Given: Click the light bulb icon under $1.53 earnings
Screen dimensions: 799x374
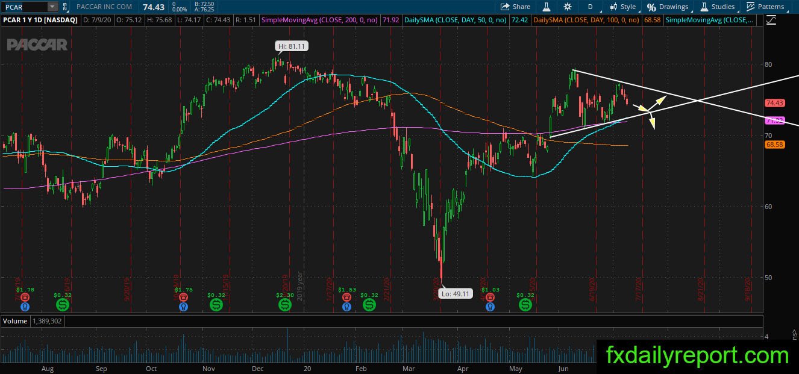Looking at the screenshot, I should pos(346,307).
